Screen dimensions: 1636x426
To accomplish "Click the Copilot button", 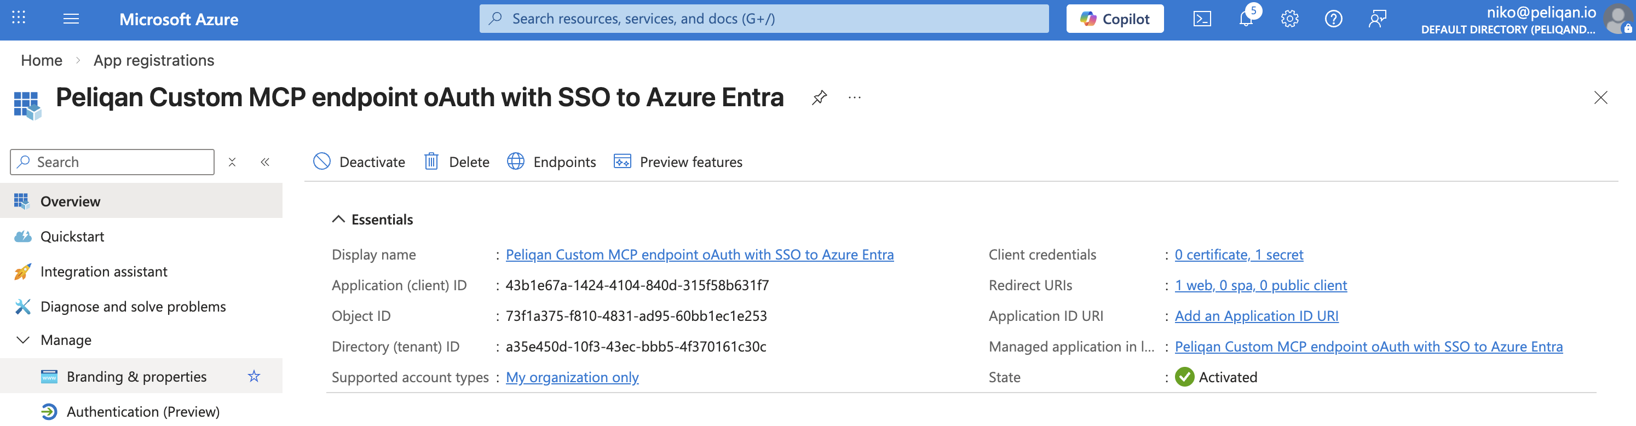I will pyautogui.click(x=1115, y=19).
